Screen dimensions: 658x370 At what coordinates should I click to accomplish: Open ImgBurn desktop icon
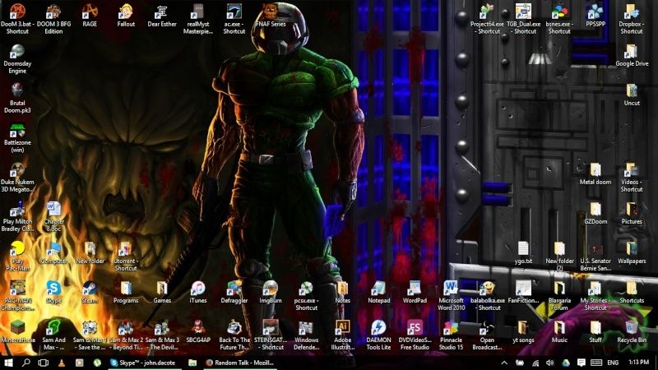point(271,289)
